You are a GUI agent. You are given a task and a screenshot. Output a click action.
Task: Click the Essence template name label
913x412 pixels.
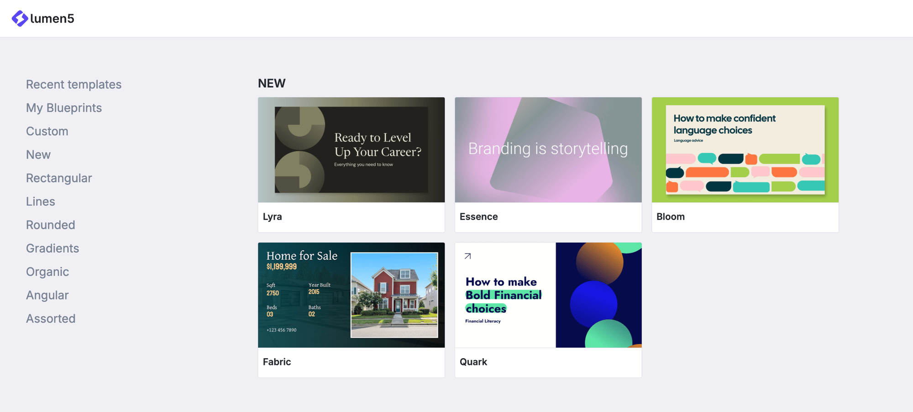[478, 217]
